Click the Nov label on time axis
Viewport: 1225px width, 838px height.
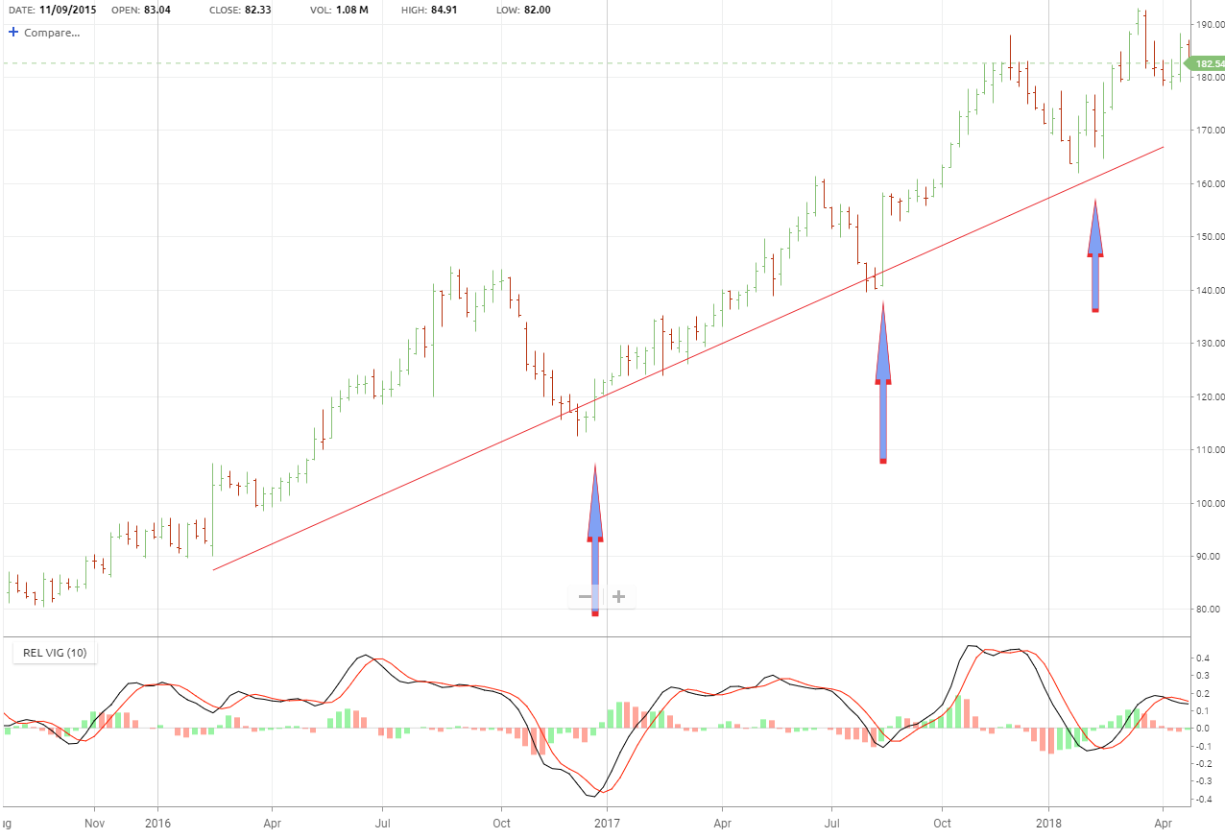[x=94, y=824]
